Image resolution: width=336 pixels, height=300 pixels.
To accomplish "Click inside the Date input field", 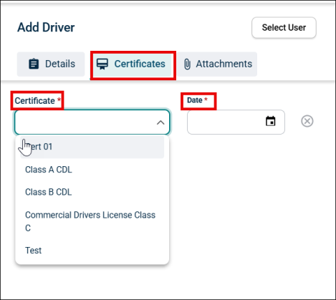I will coord(236,122).
